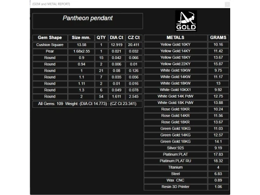Click the All Gems: 109 summary line
The width and height of the screenshot is (260, 195).
pos(87,104)
